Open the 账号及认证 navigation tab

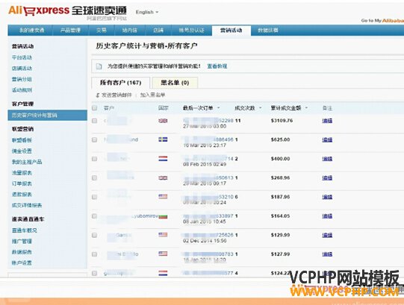tap(191, 30)
